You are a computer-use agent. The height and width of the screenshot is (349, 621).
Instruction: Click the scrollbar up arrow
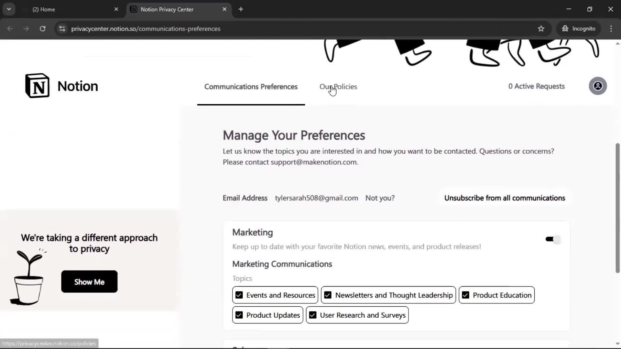pyautogui.click(x=617, y=43)
